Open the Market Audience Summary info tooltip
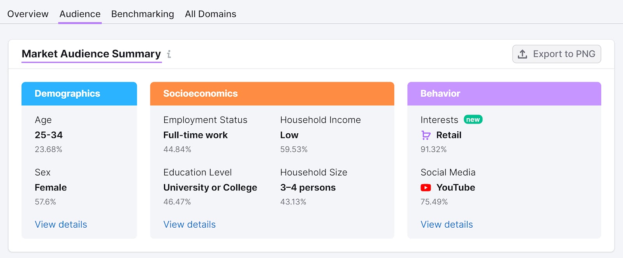The width and height of the screenshot is (623, 258). 169,54
